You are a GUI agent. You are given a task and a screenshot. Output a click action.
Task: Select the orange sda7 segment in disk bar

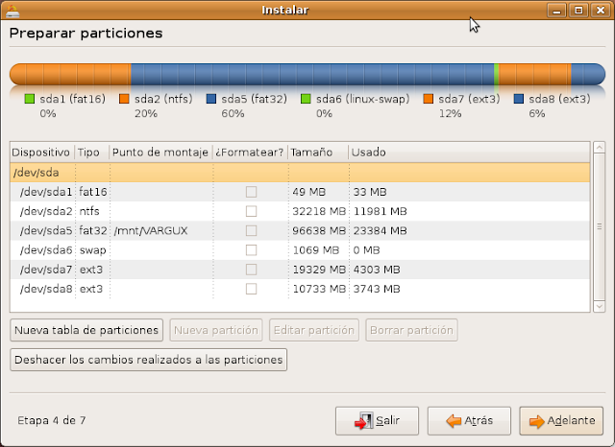pos(535,75)
